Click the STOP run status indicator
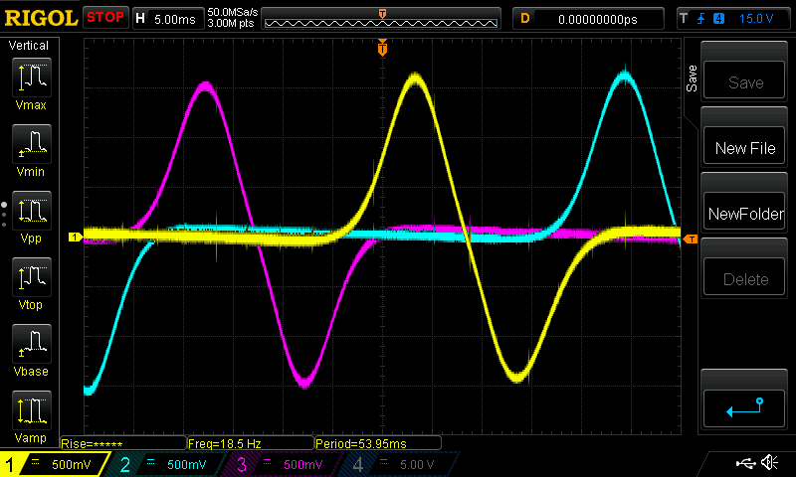This screenshot has width=796, height=477. (x=105, y=17)
